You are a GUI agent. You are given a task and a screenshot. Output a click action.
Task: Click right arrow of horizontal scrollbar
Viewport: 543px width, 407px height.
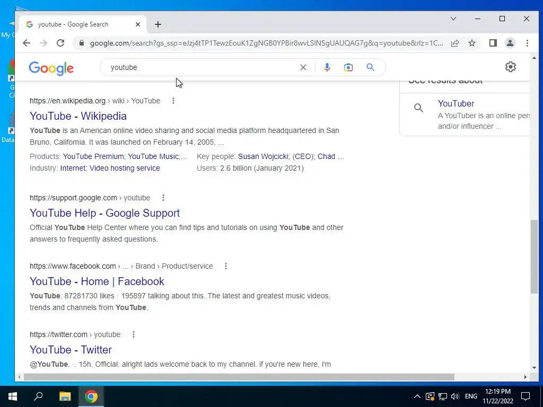coord(526,377)
